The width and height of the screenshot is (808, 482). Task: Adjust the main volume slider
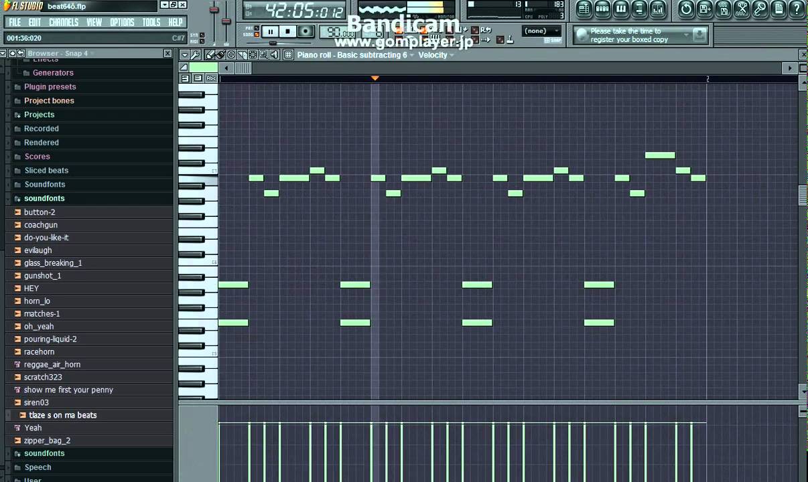[x=214, y=11]
